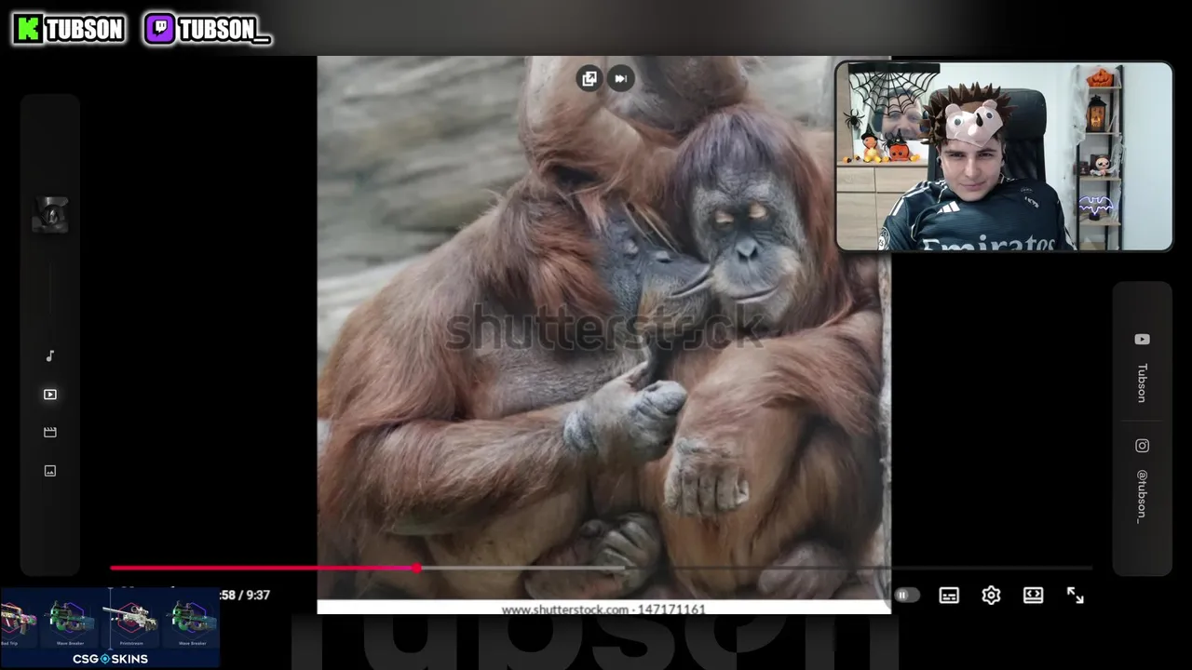Click the vertical Tubson YouTube label
Viewport: 1192px width, 670px height.
tap(1142, 382)
